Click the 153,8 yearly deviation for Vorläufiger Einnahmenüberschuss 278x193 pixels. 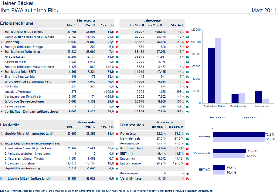[180, 112]
